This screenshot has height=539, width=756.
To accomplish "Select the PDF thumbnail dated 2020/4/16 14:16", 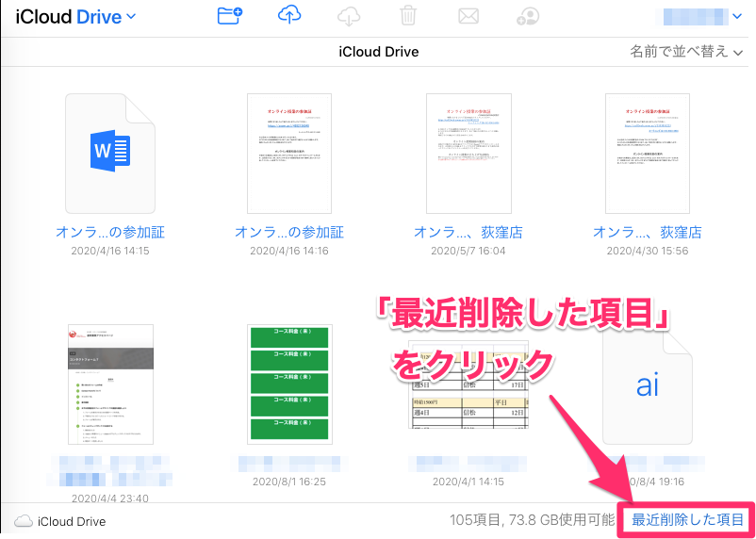I will pyautogui.click(x=288, y=153).
